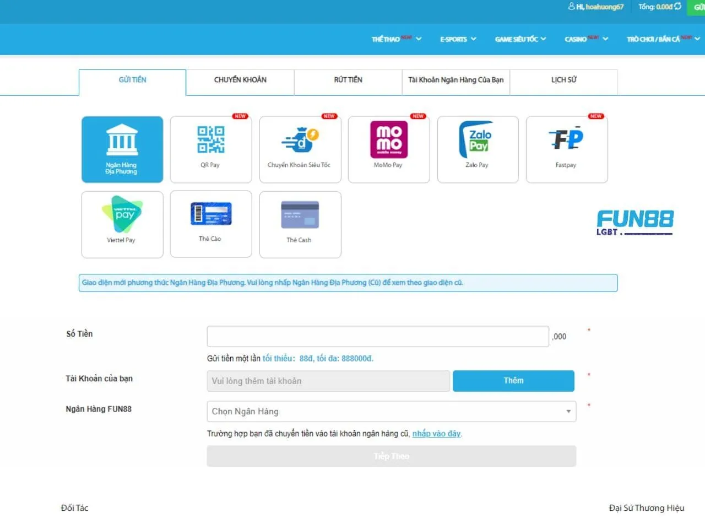Pick the MoMo Pay method
This screenshot has width=705, height=529.
pyautogui.click(x=389, y=149)
